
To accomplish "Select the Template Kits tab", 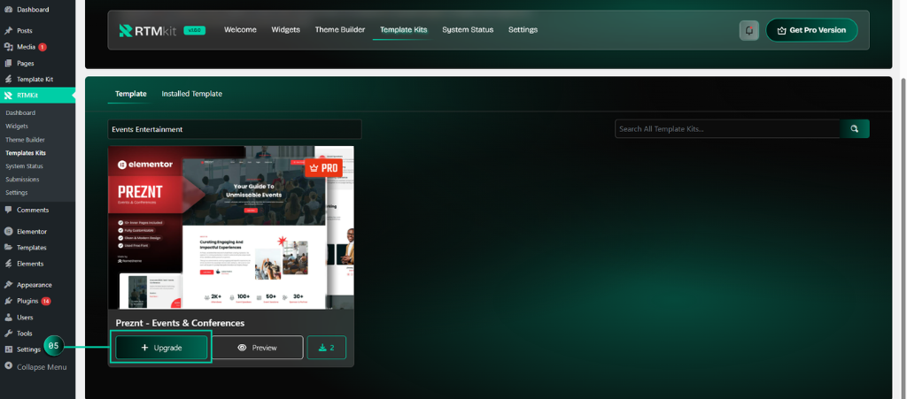I will [403, 29].
